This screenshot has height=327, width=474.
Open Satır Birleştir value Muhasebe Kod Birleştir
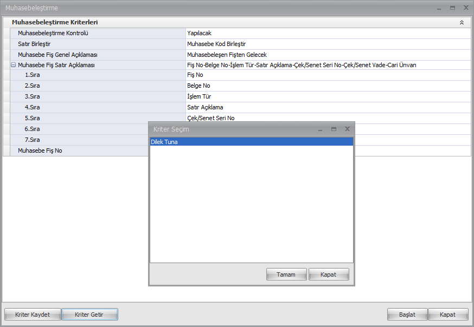[328, 44]
